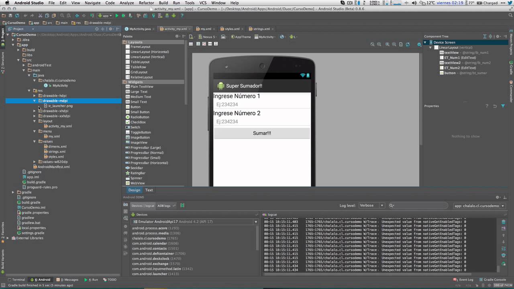Click the Refresh preview icon in designer
Screen dimensions: 514x289
tap(408, 44)
